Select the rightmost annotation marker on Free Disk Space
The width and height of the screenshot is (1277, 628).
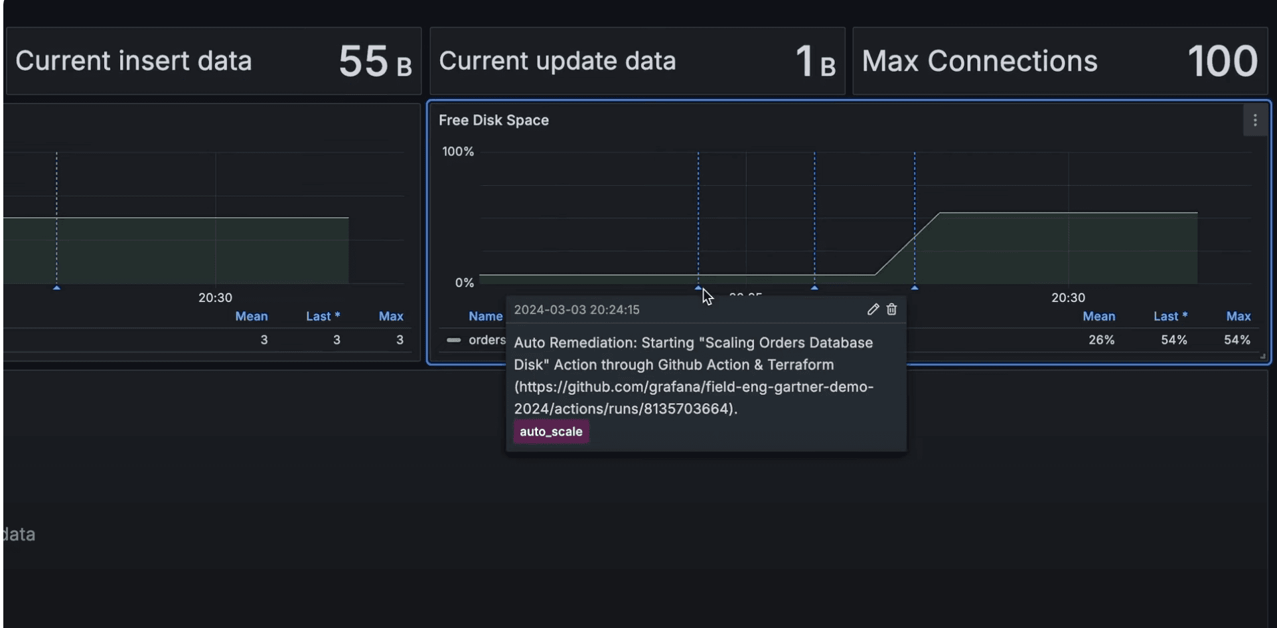point(915,288)
